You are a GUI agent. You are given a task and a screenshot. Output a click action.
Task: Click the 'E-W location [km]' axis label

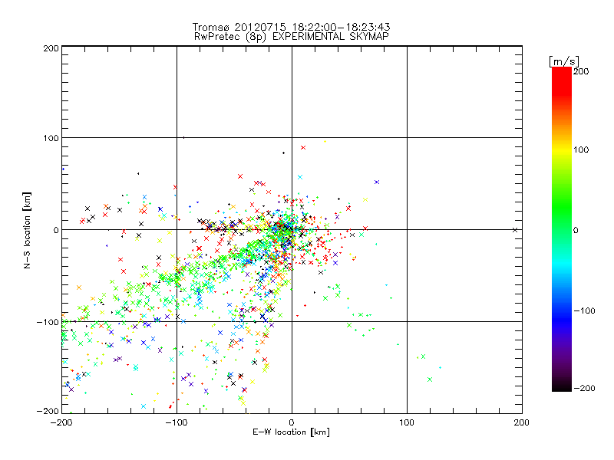pyautogui.click(x=291, y=432)
